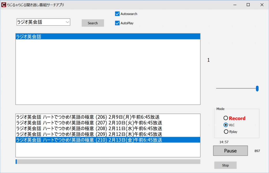Click the playback progress bar
The height and width of the screenshot is (173, 269).
(x=108, y=161)
